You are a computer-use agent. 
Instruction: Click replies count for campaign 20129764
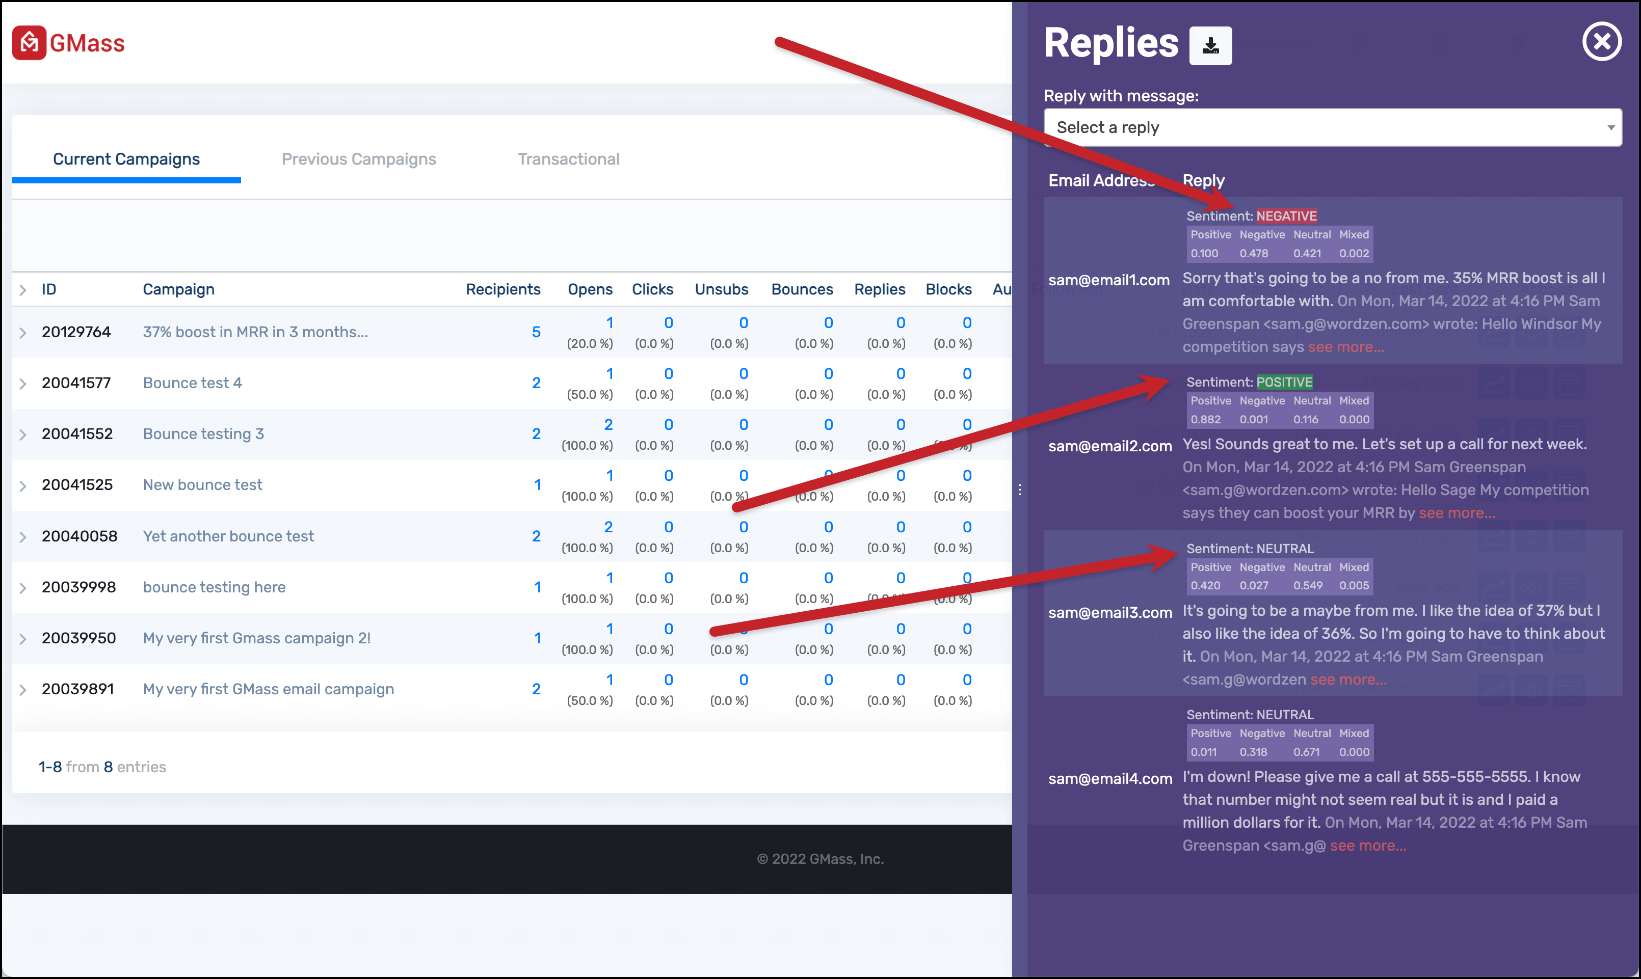pos(900,322)
